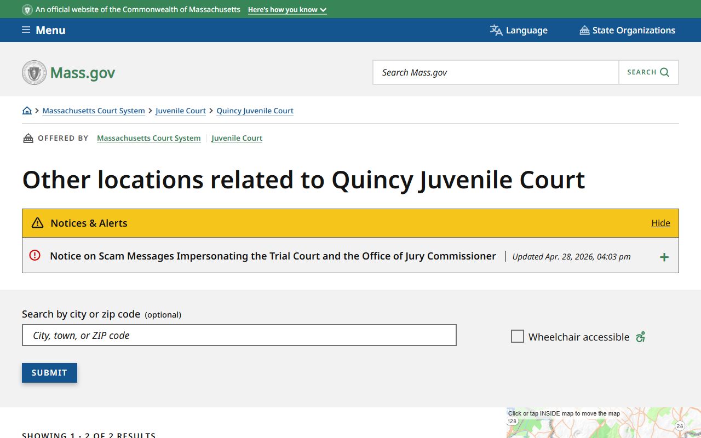Click the Commonwealth seal in top banner
The height and width of the screenshot is (438, 701).
click(27, 9)
